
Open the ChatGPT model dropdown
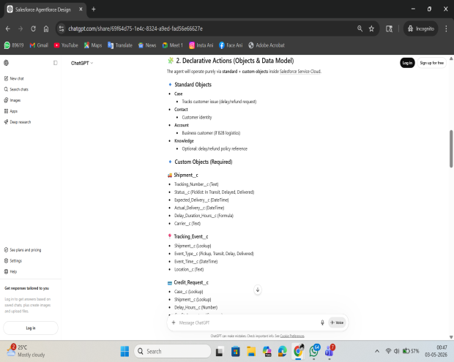tap(82, 63)
